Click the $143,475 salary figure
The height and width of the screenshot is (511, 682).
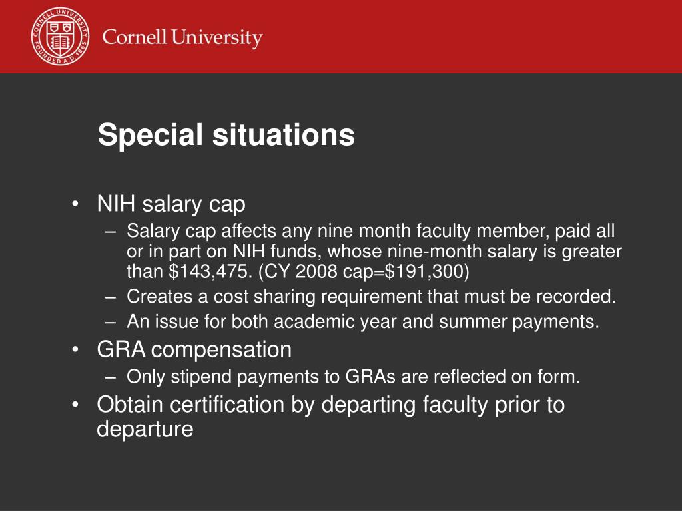tap(209, 272)
